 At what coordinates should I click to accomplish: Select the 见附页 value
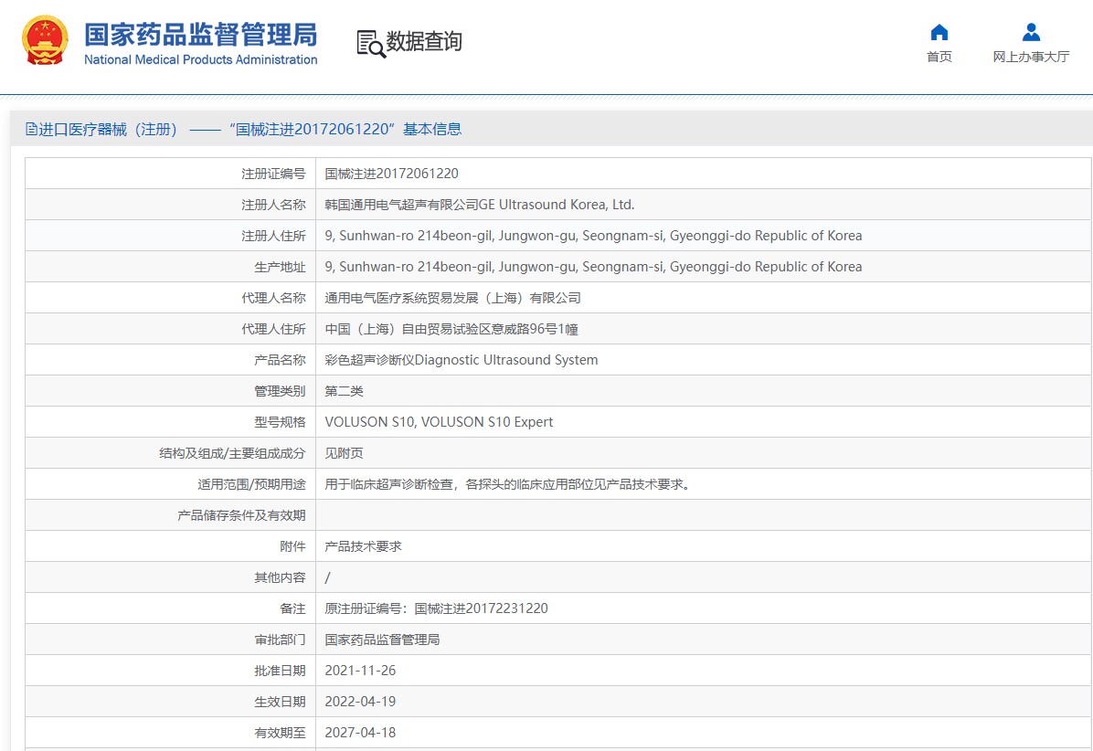click(x=345, y=453)
